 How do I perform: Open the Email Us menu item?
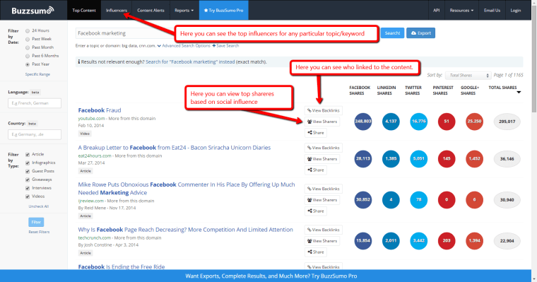click(492, 11)
